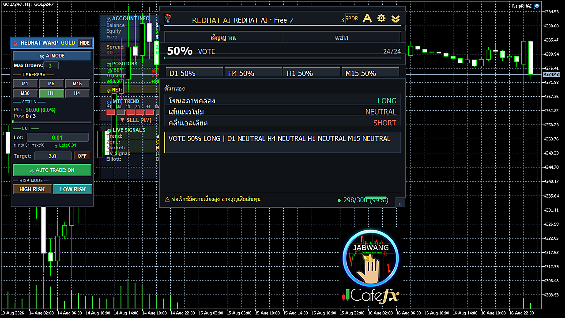
Task: Click the 298/300 usage counter
Action: click(365, 200)
